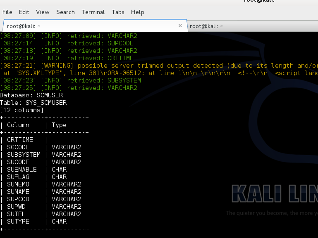The image size is (318, 238).
Task: Open the File menu
Action: coord(7,12)
